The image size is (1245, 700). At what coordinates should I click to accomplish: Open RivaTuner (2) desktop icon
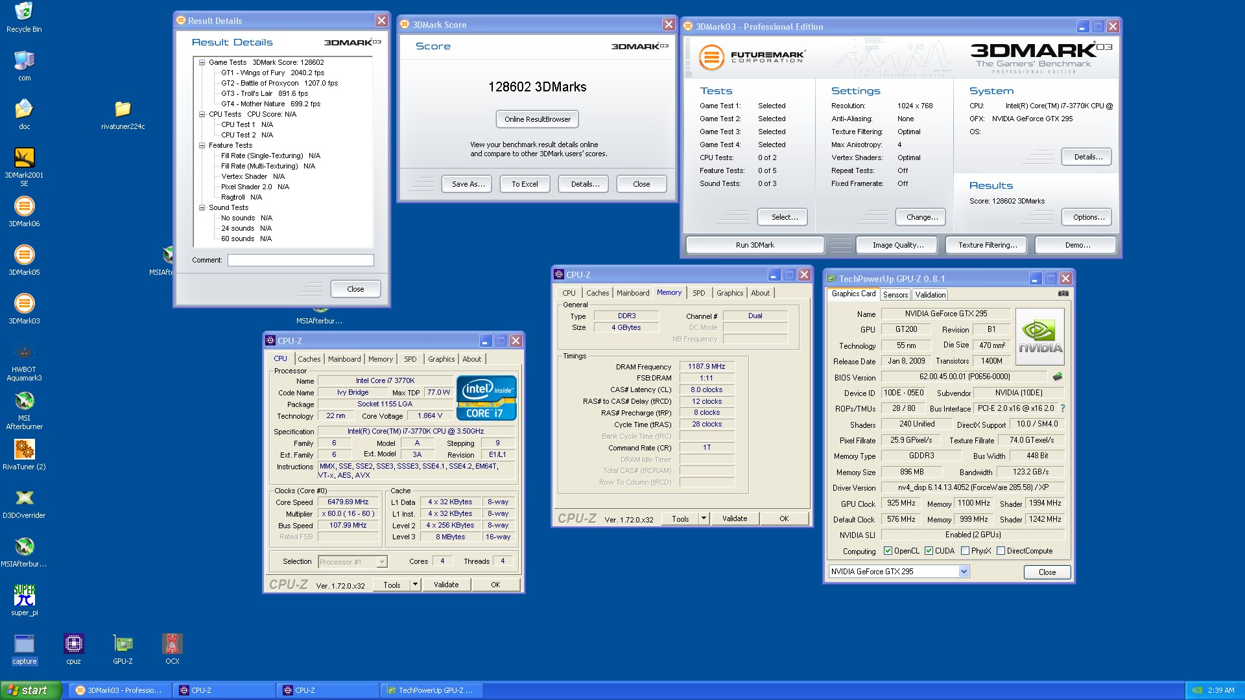[24, 454]
